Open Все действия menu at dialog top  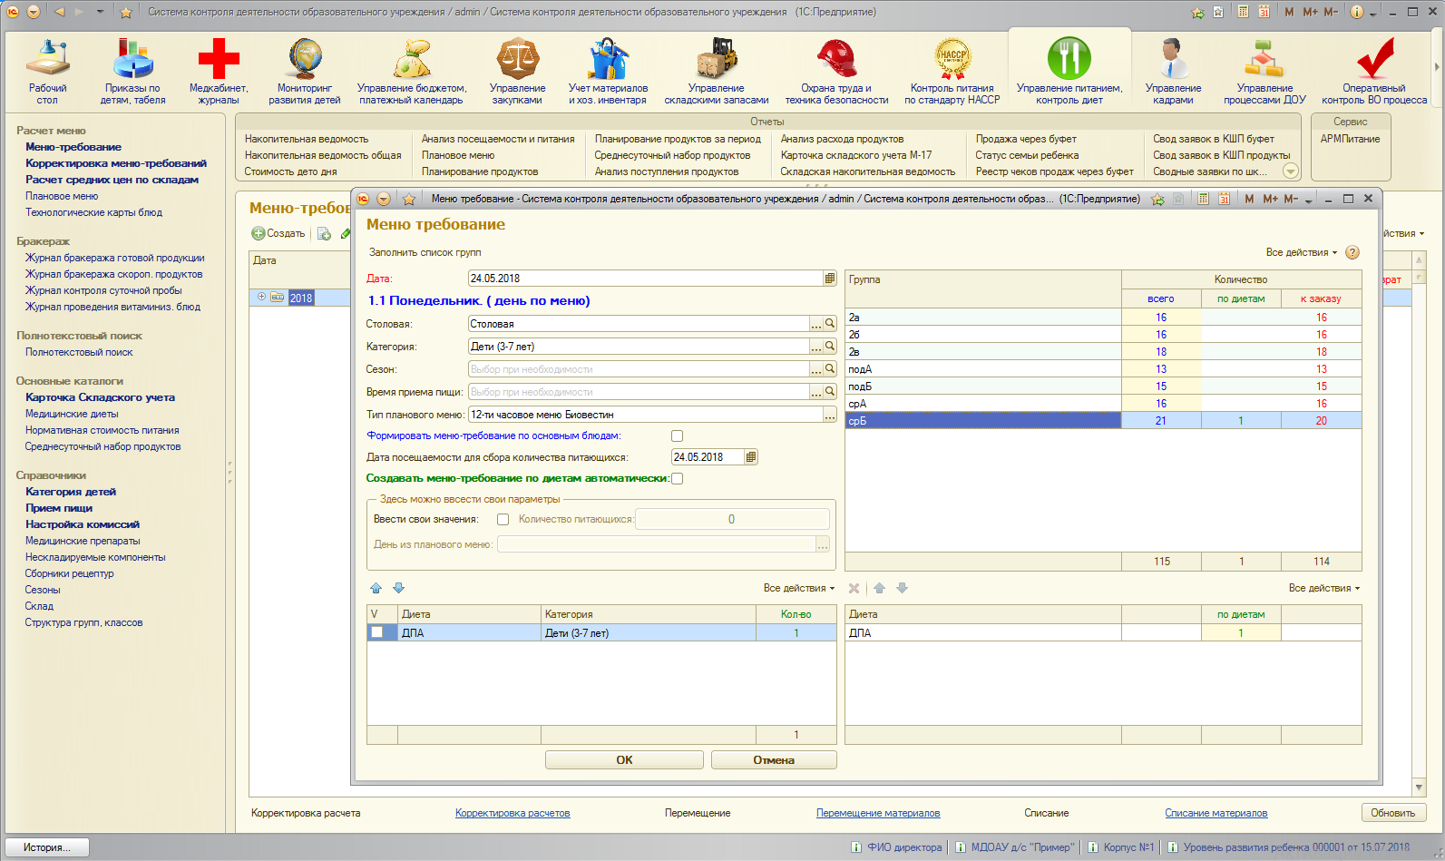pos(1302,252)
